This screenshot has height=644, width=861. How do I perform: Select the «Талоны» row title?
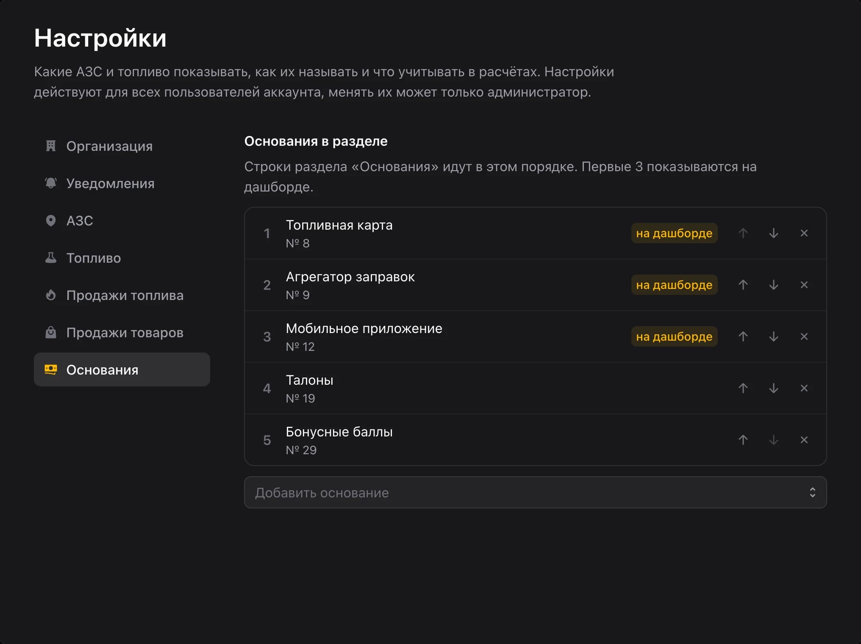tap(309, 380)
